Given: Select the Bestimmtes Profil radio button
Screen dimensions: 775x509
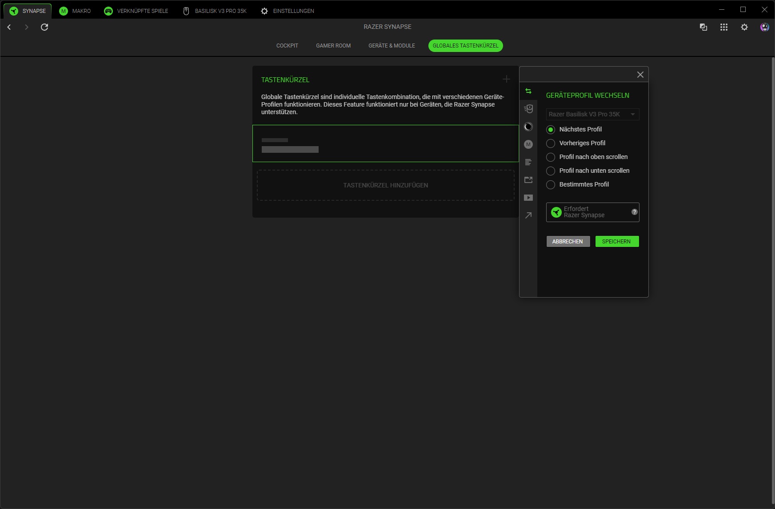Looking at the screenshot, I should (x=551, y=184).
